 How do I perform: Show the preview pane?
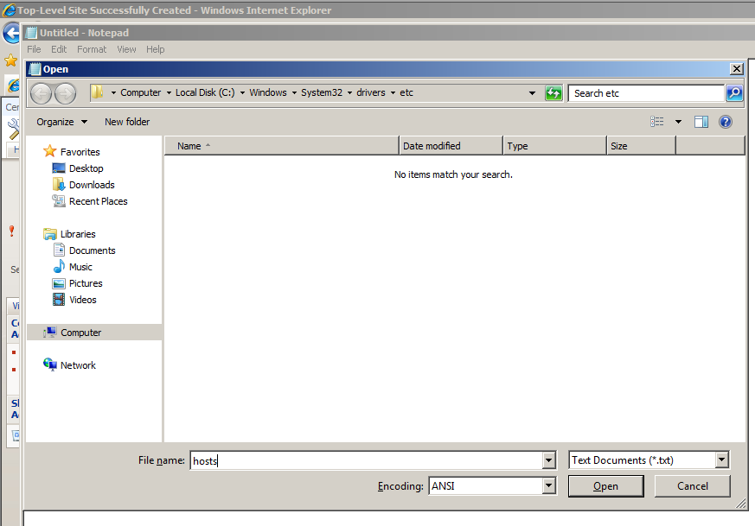701,122
